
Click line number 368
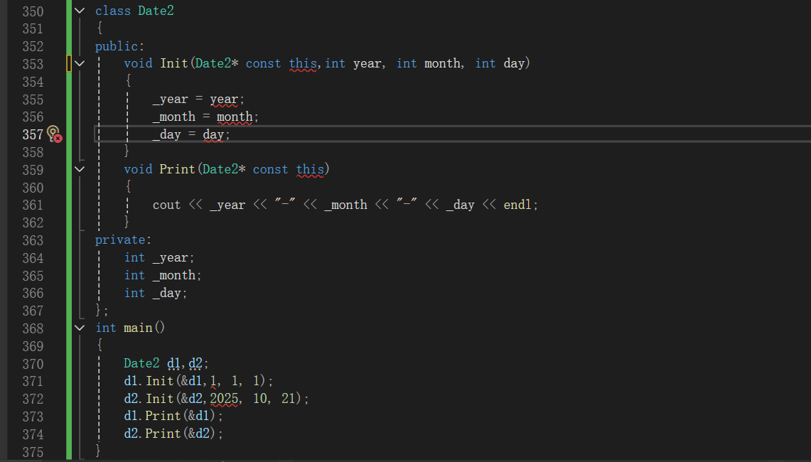tap(33, 328)
